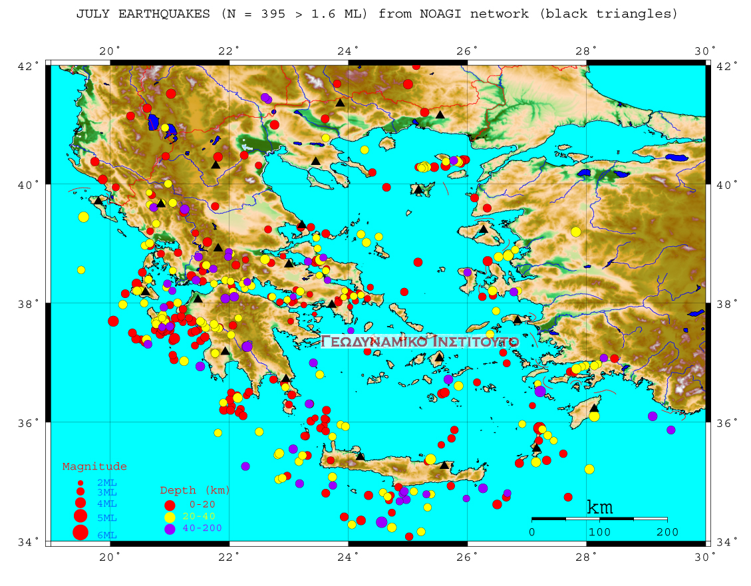Click the 24° longitude label on top axis
This screenshot has height=586, width=751.
pyautogui.click(x=348, y=51)
